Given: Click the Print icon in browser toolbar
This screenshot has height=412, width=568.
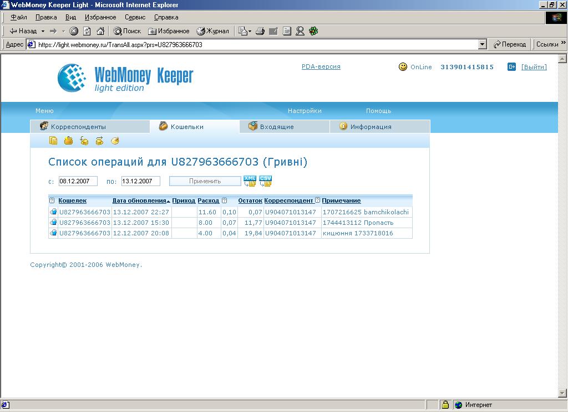Looking at the screenshot, I should pyautogui.click(x=260, y=31).
